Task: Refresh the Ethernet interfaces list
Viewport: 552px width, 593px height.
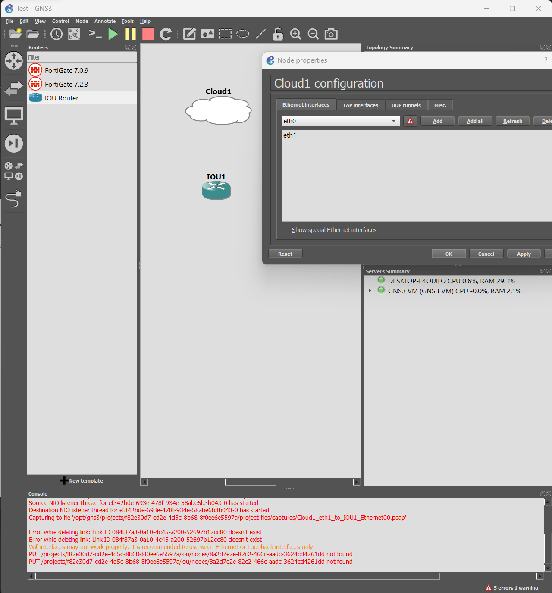Action: click(x=512, y=121)
